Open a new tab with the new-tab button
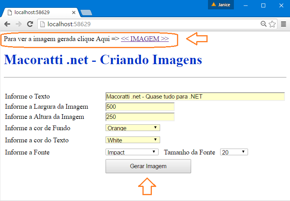This screenshot has height=201, width=290. [x=86, y=13]
